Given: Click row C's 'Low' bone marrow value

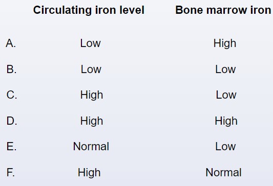Looking at the screenshot, I should (x=226, y=95).
